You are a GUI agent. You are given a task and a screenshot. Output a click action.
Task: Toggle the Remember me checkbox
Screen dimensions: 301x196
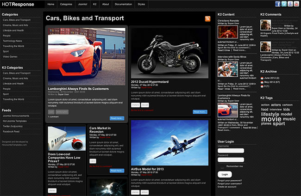click(x=222, y=166)
